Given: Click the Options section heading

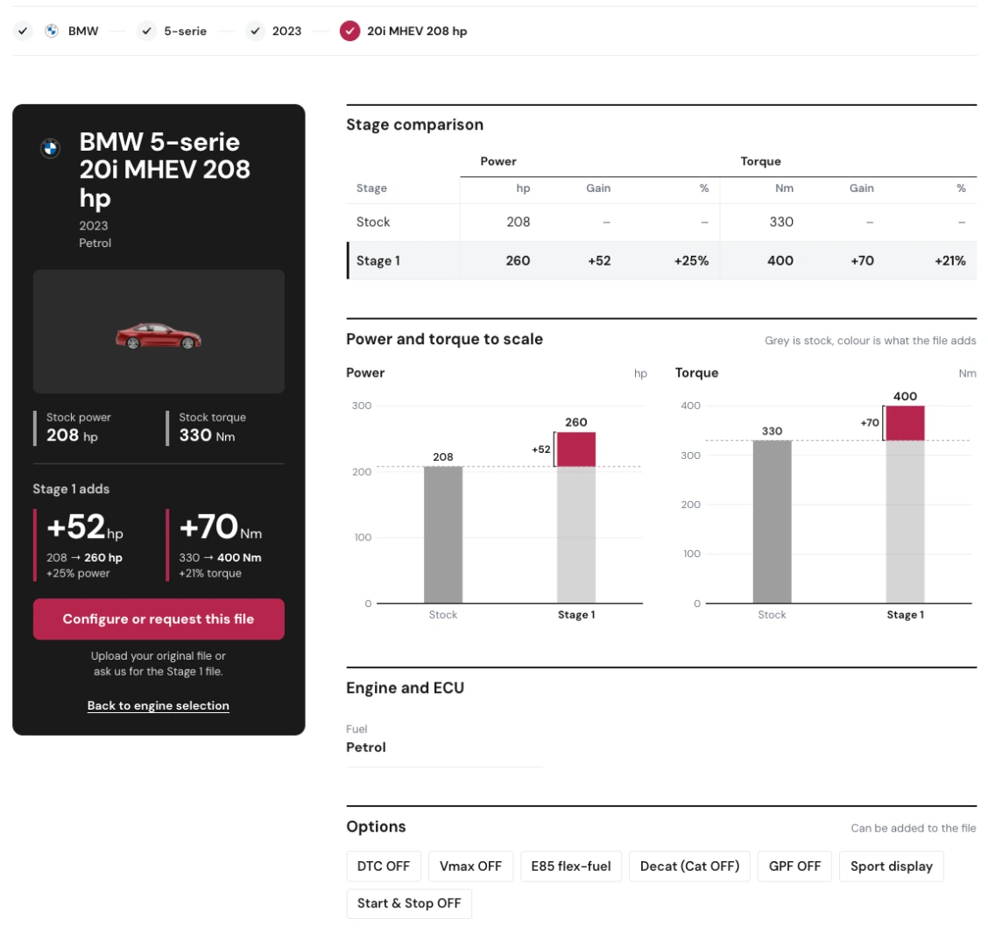Looking at the screenshot, I should pyautogui.click(x=376, y=826).
